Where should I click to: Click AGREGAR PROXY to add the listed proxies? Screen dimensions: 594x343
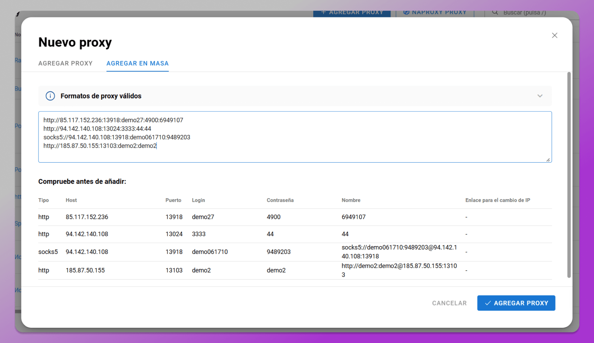(516, 303)
